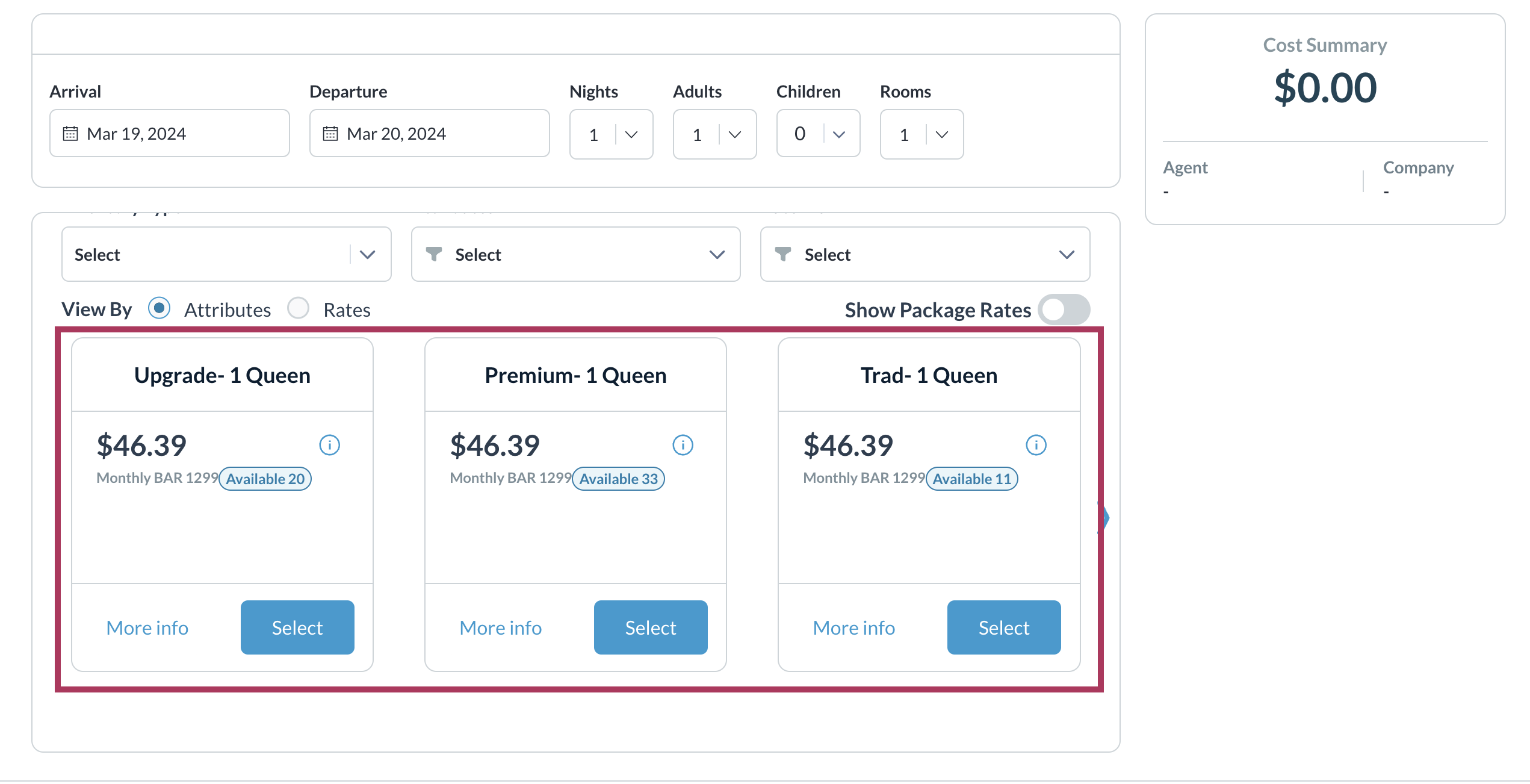Open info icon for Upgrade- 1 Queen rate
The height and width of the screenshot is (784, 1530).
pyautogui.click(x=329, y=446)
